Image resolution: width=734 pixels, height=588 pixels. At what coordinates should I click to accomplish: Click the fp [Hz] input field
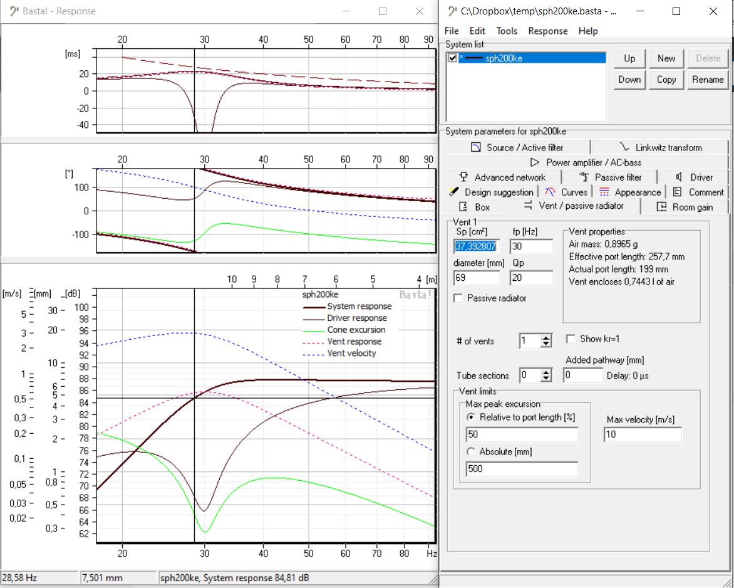click(x=531, y=246)
